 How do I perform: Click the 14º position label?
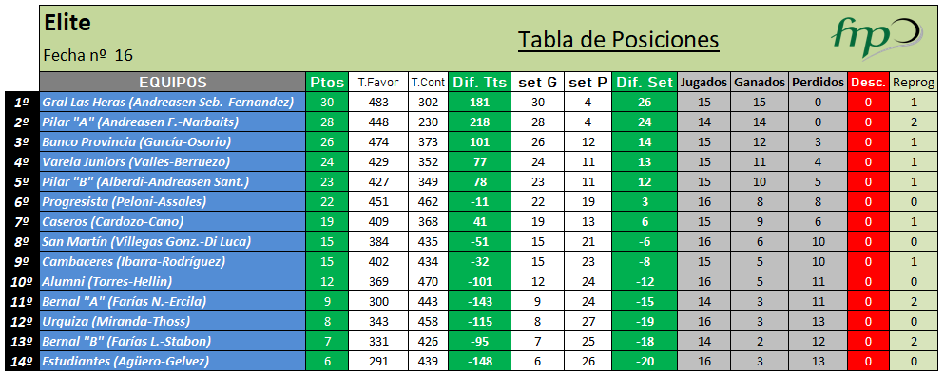coord(22,361)
